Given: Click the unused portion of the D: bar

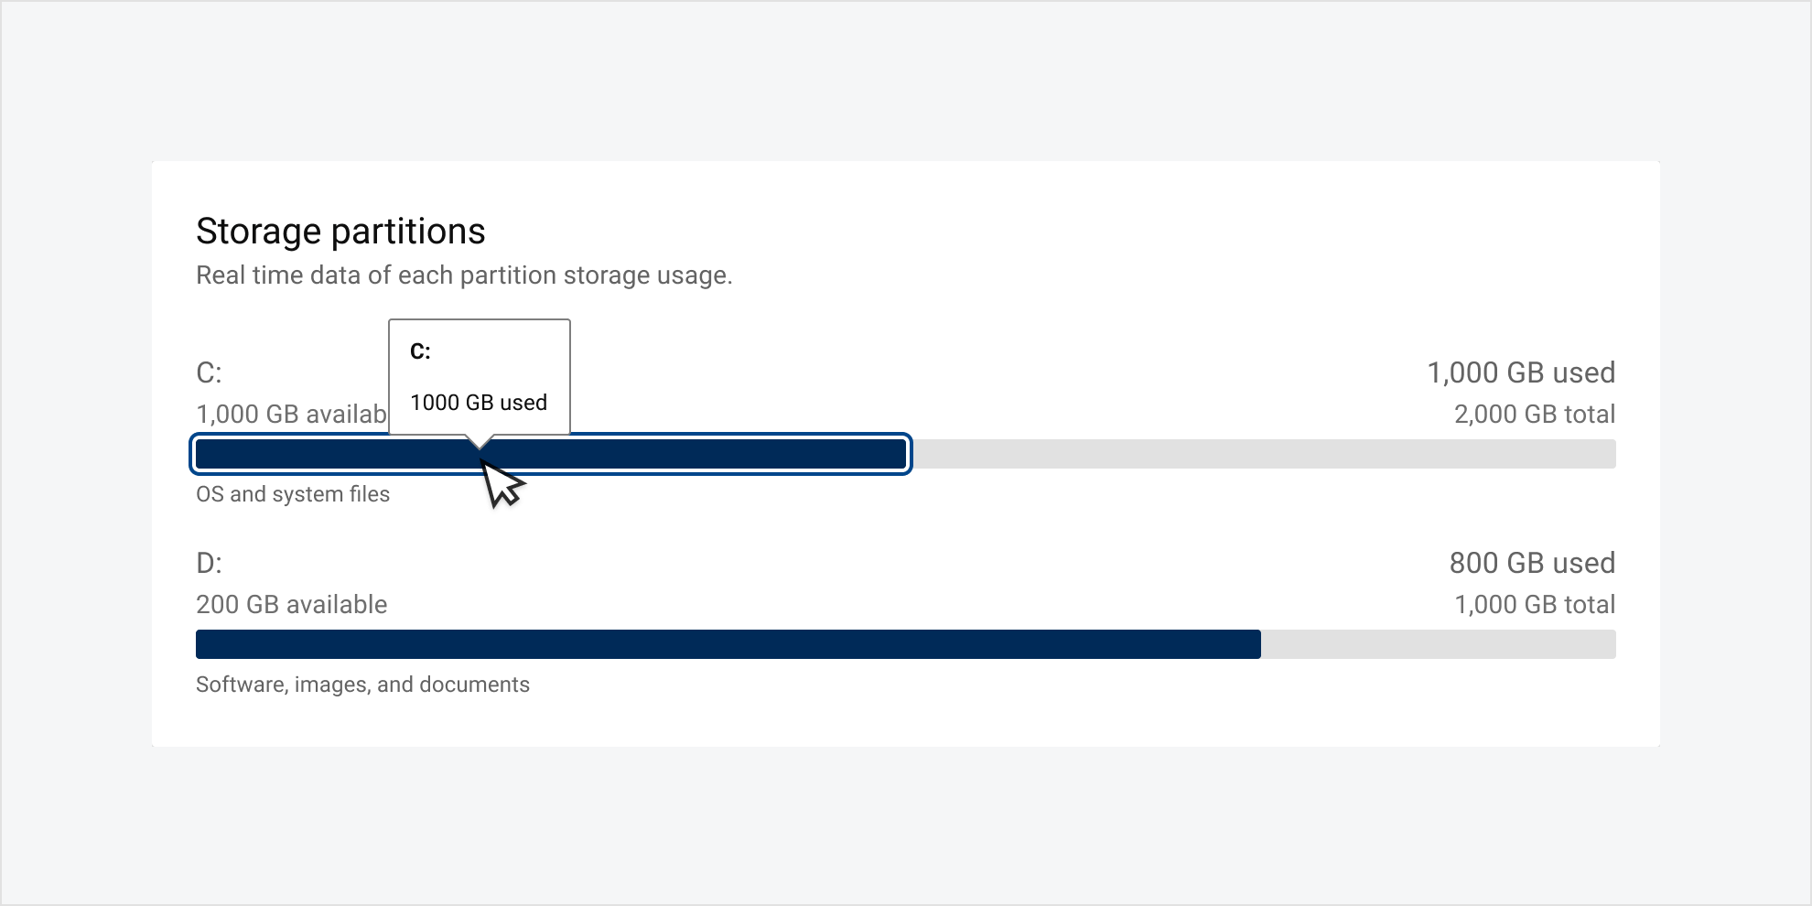Looking at the screenshot, I should point(1437,644).
